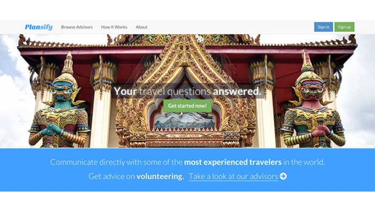This screenshot has width=375, height=214.
Task: Click the Get advice on text
Action: pyautogui.click(x=111, y=177)
